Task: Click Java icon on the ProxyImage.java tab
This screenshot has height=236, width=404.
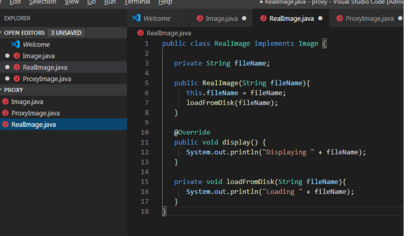Action: (339, 19)
